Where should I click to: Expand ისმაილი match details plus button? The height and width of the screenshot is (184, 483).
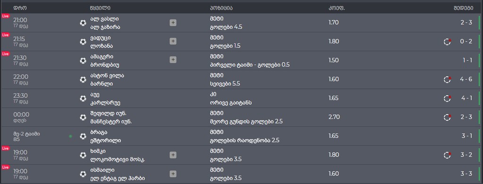[173, 174]
